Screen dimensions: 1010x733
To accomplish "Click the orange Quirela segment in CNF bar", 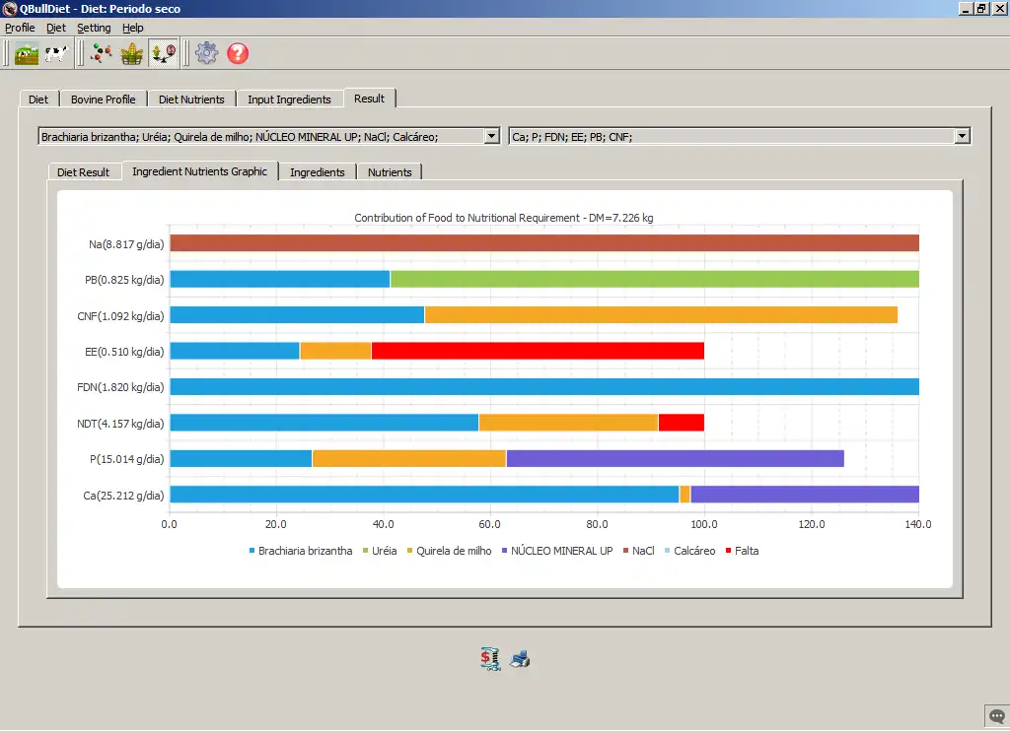I will coord(661,314).
